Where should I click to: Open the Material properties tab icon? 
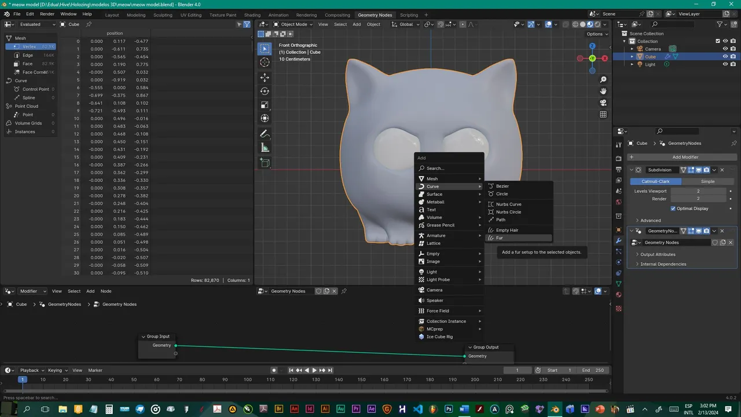(x=618, y=294)
